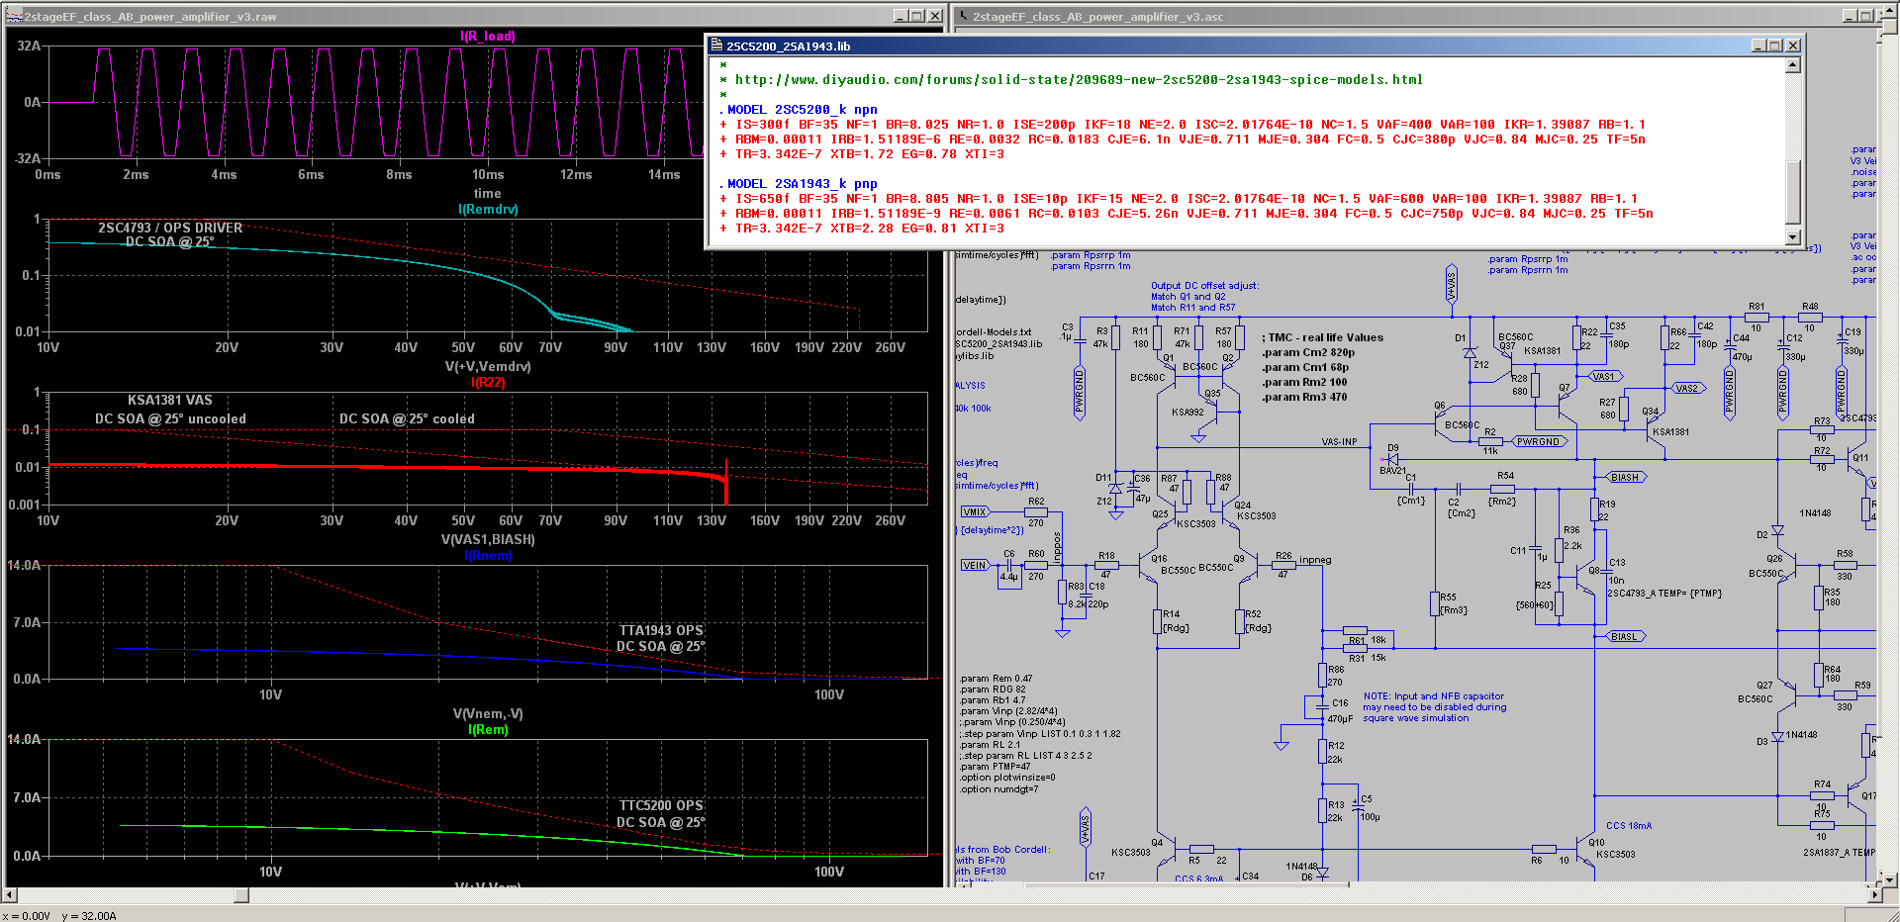Maximize the 2SC5200_2SA1943.lib window
The width and height of the screenshot is (1900, 922).
1774,46
